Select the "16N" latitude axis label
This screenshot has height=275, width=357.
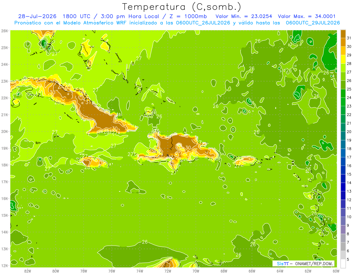pyautogui.click(x=4, y=198)
